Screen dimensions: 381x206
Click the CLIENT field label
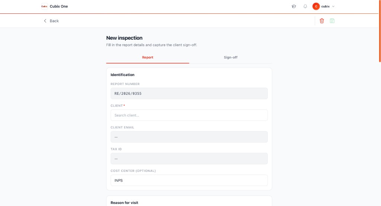coord(116,106)
